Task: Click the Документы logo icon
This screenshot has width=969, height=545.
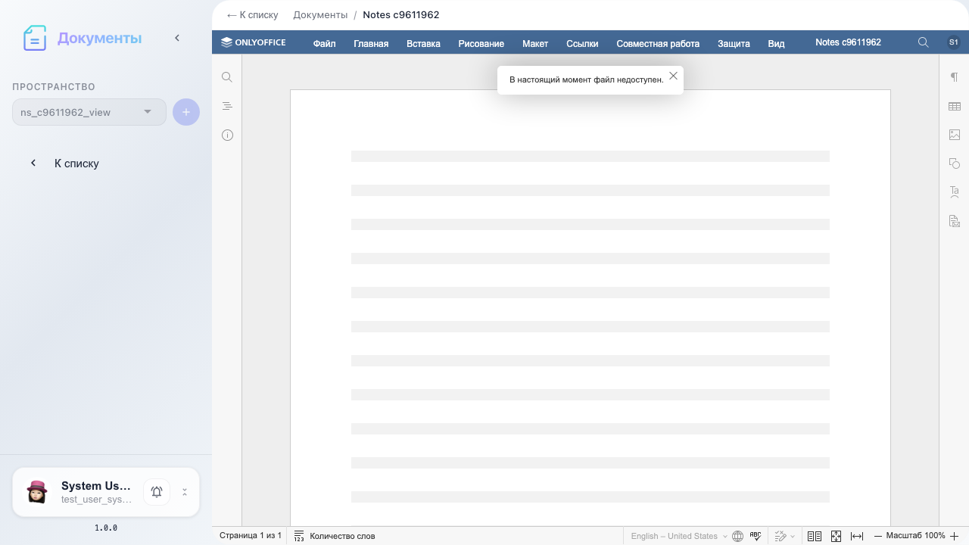Action: [x=35, y=38]
